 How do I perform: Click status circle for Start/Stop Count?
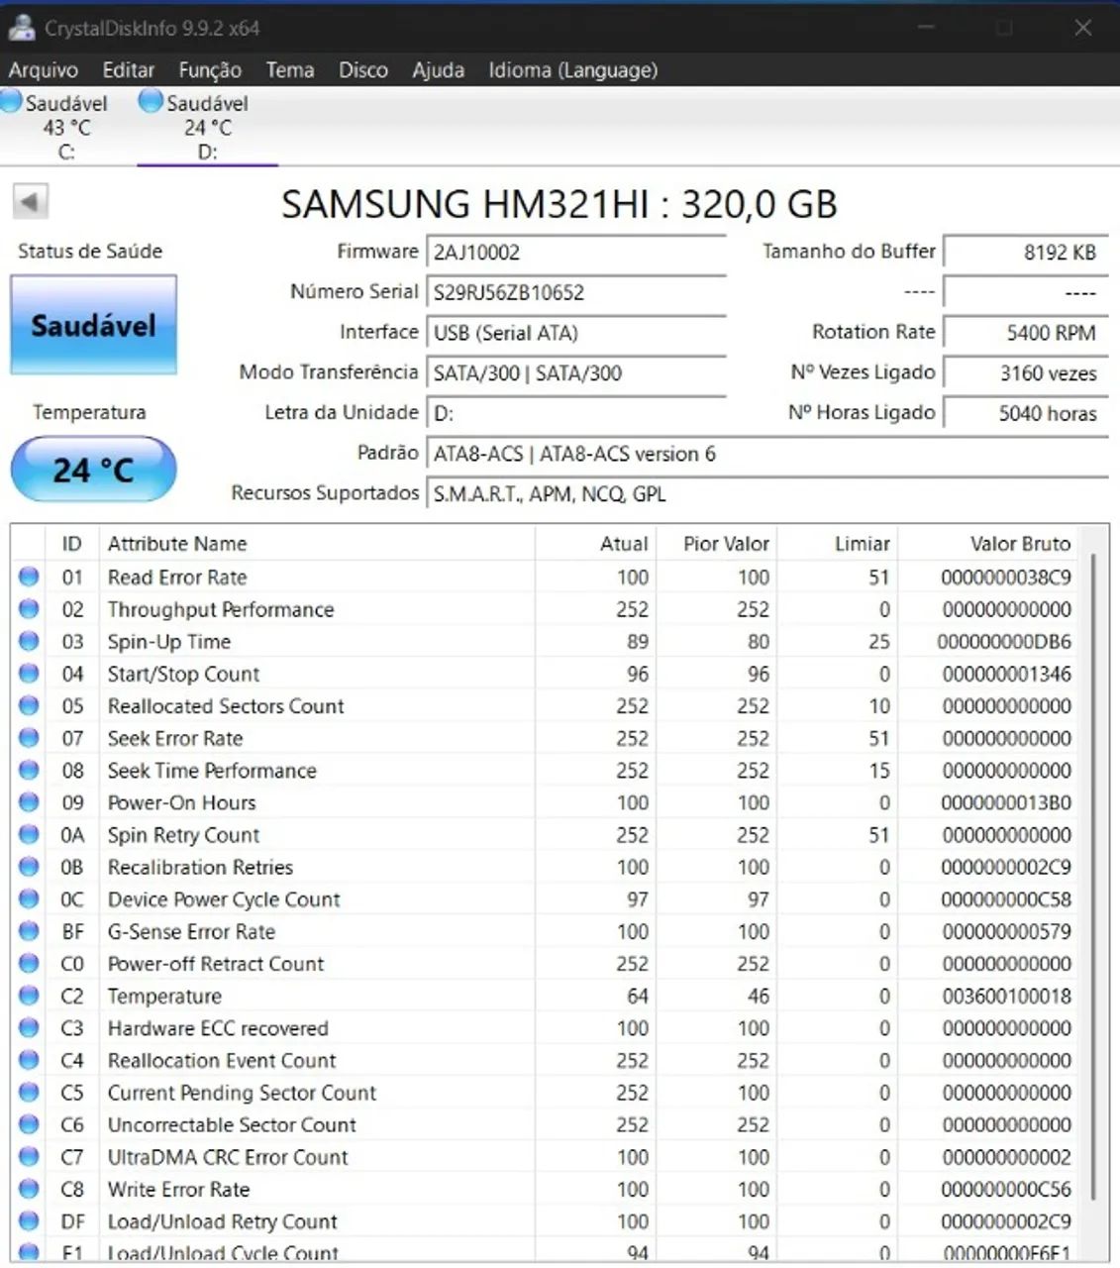pos(29,674)
